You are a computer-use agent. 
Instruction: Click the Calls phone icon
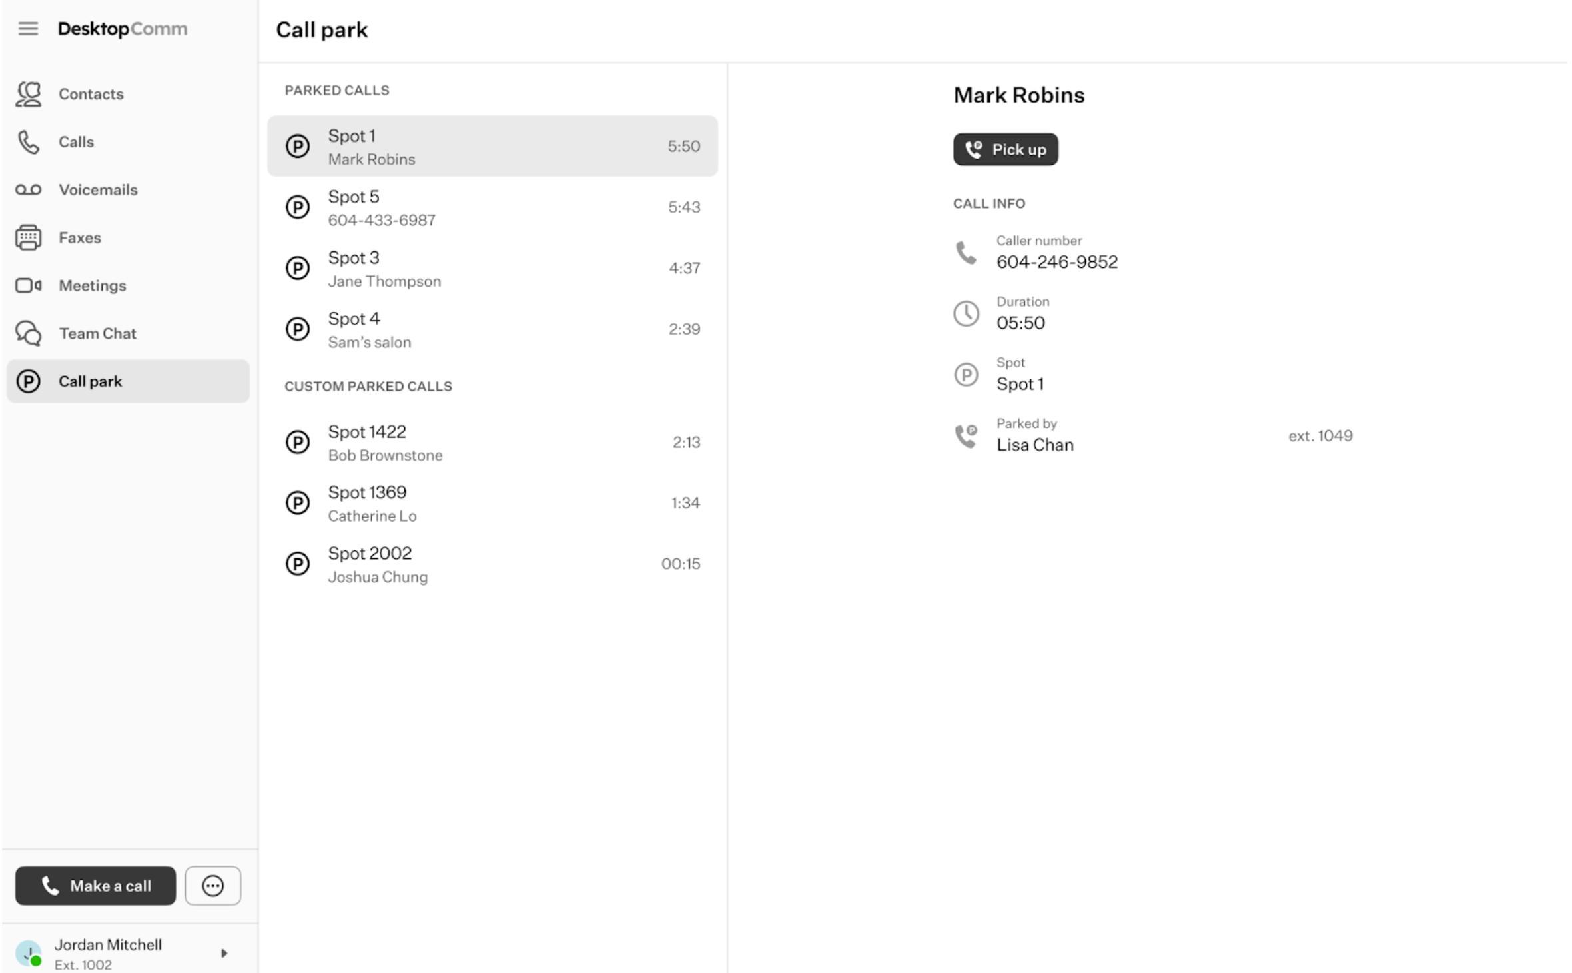tap(29, 142)
